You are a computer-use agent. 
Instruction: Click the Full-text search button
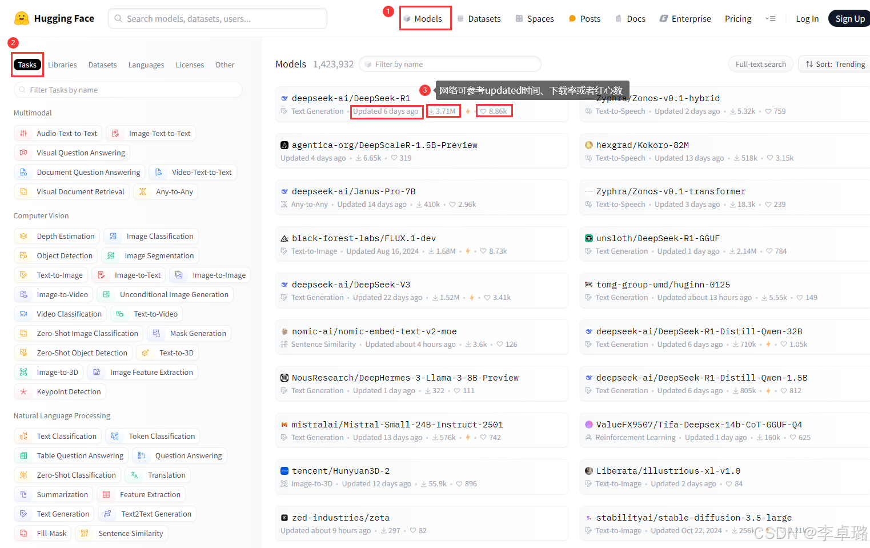click(x=760, y=64)
